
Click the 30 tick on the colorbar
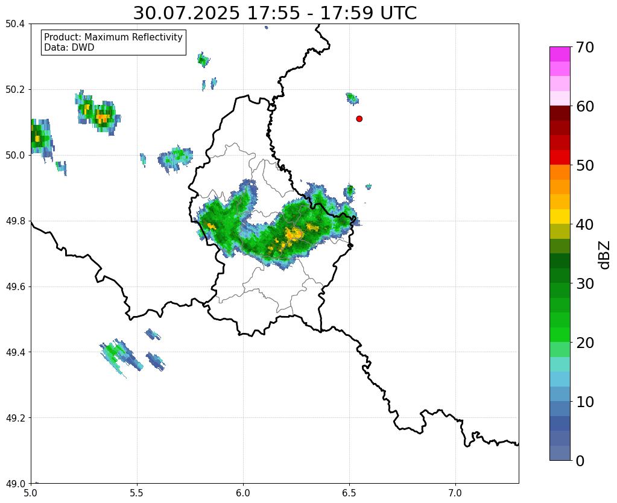(584, 283)
